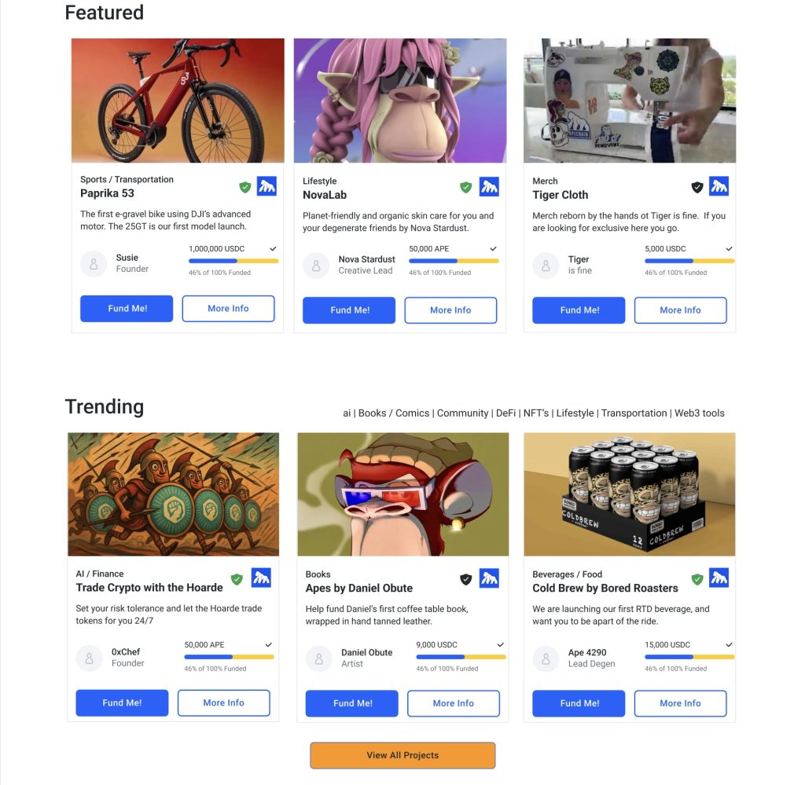805x785 pixels.
Task: Click Fund Me! on Paprika 53
Action: (x=127, y=309)
